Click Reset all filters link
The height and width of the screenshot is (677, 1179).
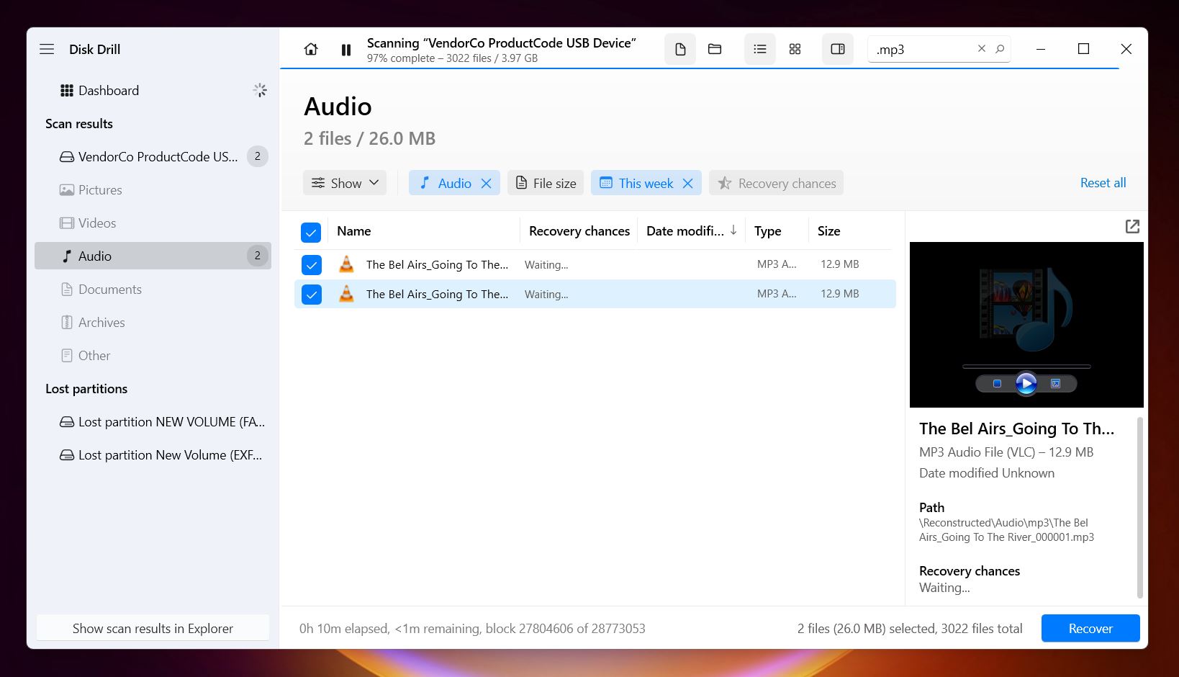click(x=1103, y=183)
